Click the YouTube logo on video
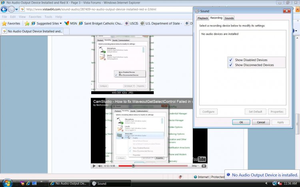300x187 pixels. point(199,159)
